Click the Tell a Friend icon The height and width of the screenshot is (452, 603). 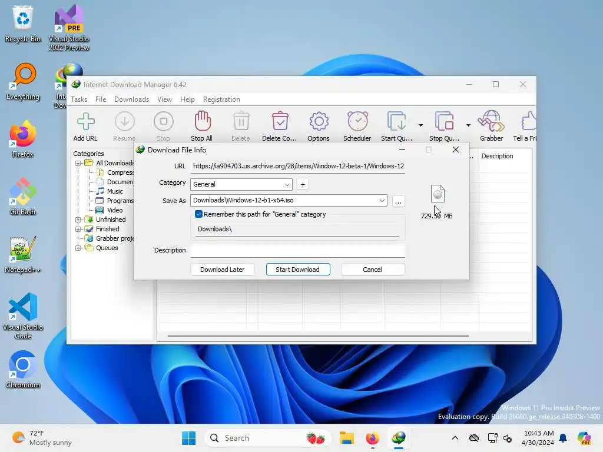point(529,122)
